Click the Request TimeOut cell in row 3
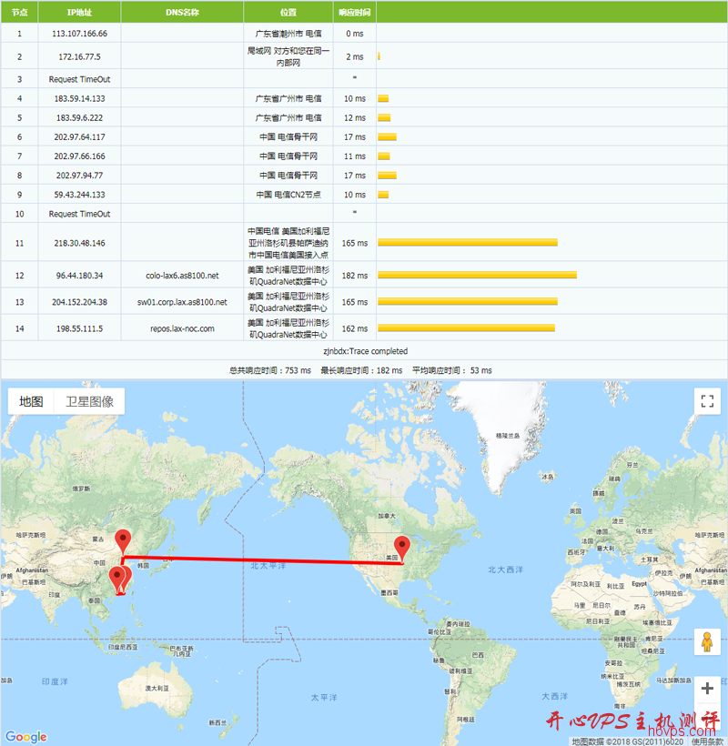This screenshot has height=746, width=728. 80,78
